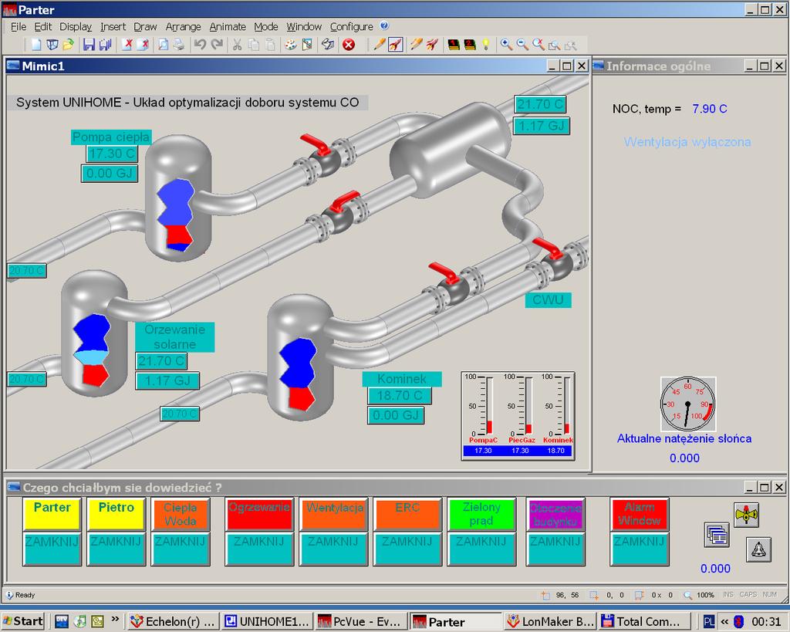This screenshot has width=790, height=632.
Task: Click the red circle X icon
Action: pyautogui.click(x=349, y=45)
